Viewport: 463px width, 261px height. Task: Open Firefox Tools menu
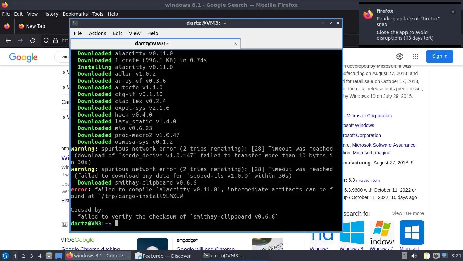click(x=98, y=14)
